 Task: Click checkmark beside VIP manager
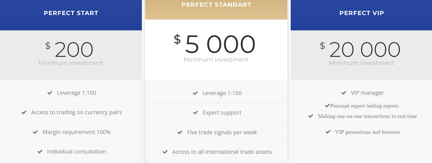(x=344, y=93)
